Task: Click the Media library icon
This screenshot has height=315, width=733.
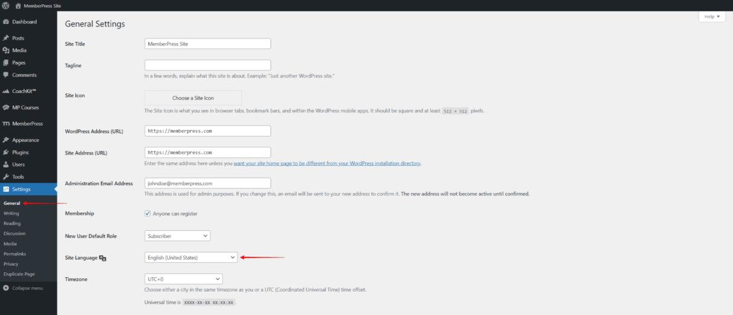Action: 5,50
